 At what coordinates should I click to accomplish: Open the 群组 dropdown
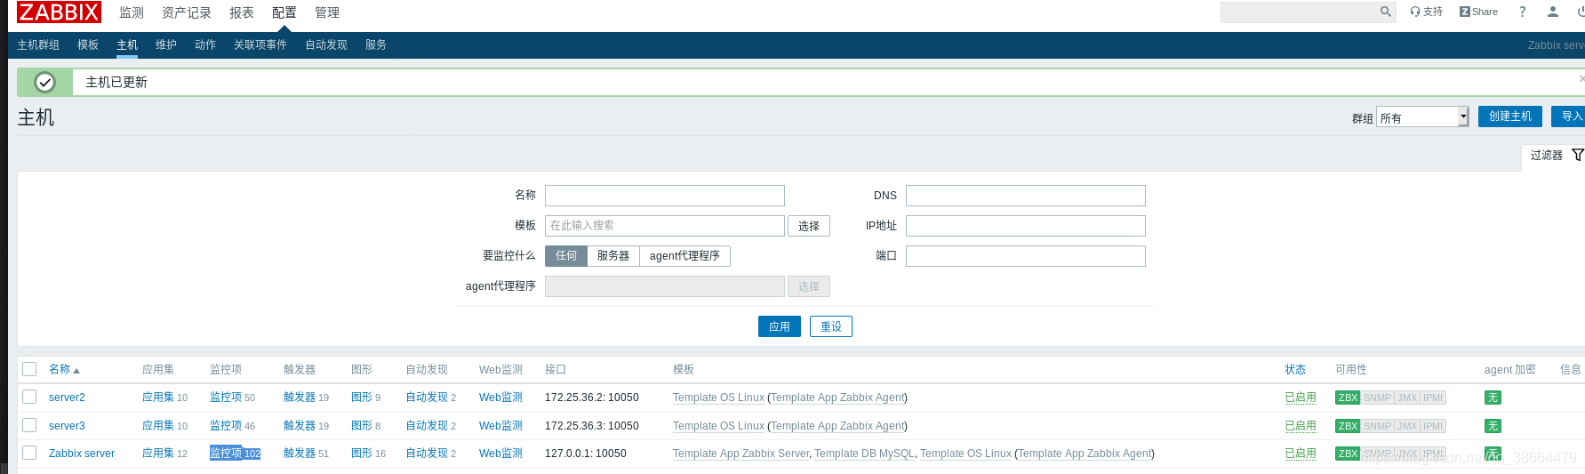coord(1422,116)
